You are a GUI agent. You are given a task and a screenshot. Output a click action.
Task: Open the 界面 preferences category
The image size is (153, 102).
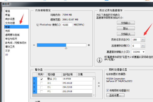(x=7, y=15)
